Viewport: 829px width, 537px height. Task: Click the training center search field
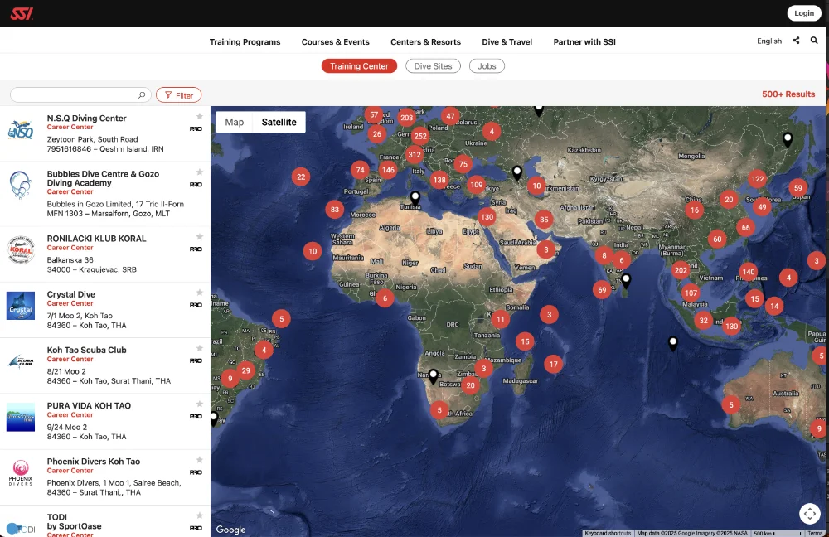pos(80,95)
